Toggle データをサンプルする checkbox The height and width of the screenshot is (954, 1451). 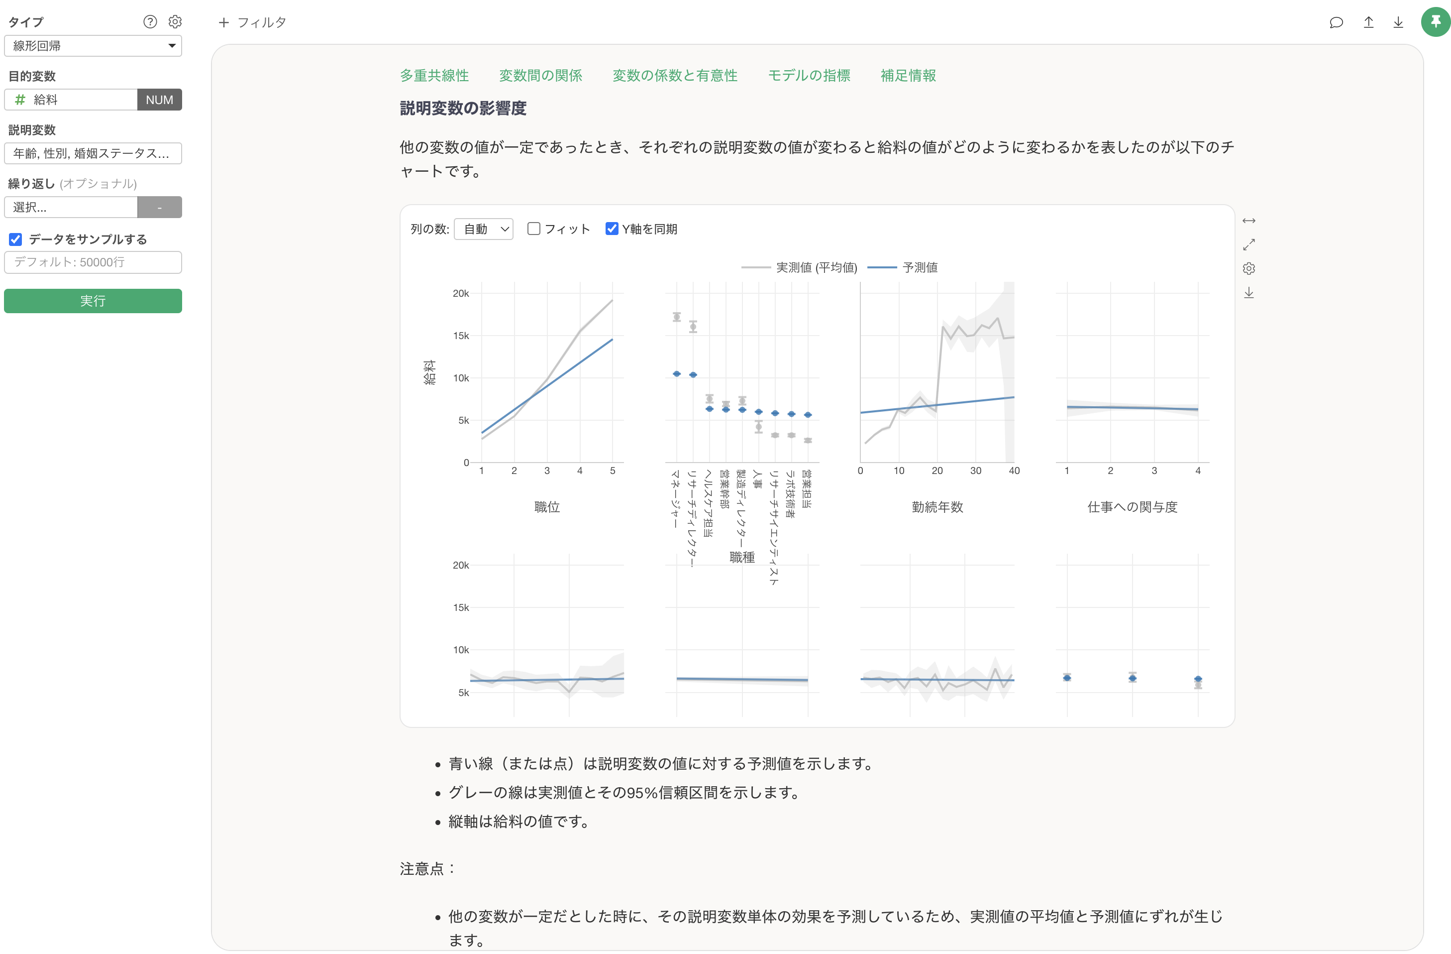pos(16,239)
